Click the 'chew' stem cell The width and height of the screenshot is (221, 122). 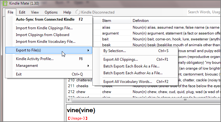[x=115, y=92]
